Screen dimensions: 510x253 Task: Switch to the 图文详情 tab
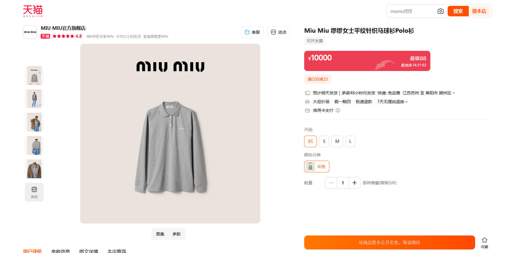pos(89,251)
